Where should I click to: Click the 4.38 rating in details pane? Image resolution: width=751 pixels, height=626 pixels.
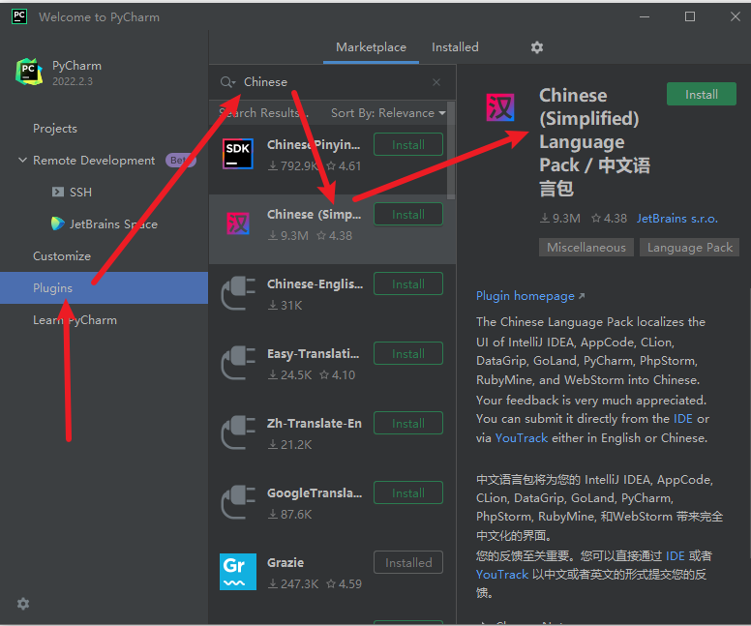(x=609, y=219)
